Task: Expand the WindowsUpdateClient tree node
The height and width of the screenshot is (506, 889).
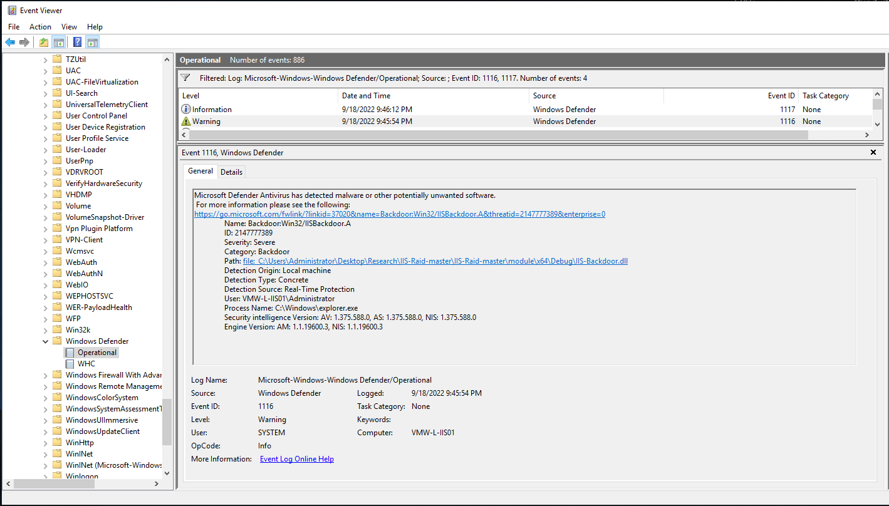Action: tap(45, 431)
